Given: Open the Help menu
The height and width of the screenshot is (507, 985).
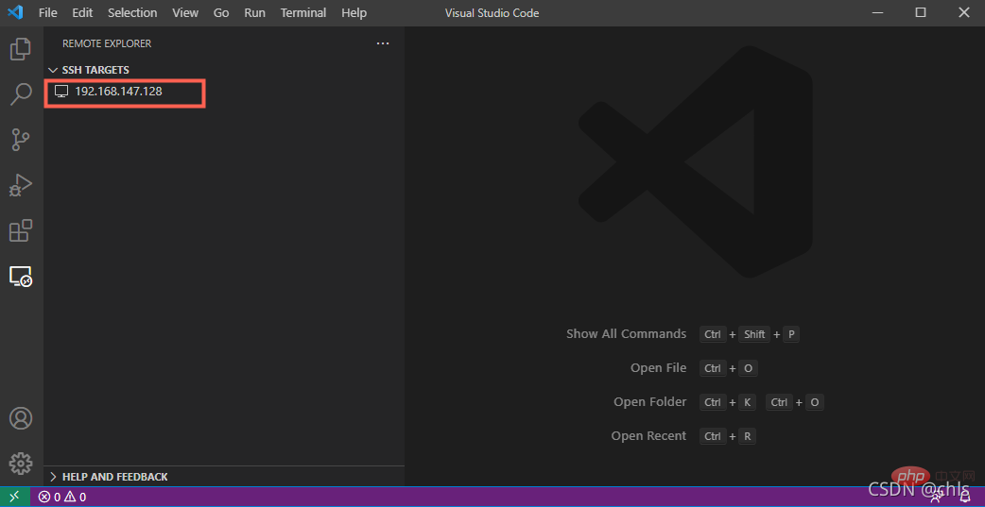Looking at the screenshot, I should [354, 13].
